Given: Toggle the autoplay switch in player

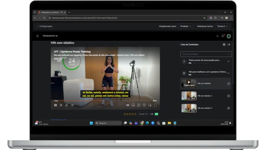Looking at the screenshot, I should click(128, 105).
